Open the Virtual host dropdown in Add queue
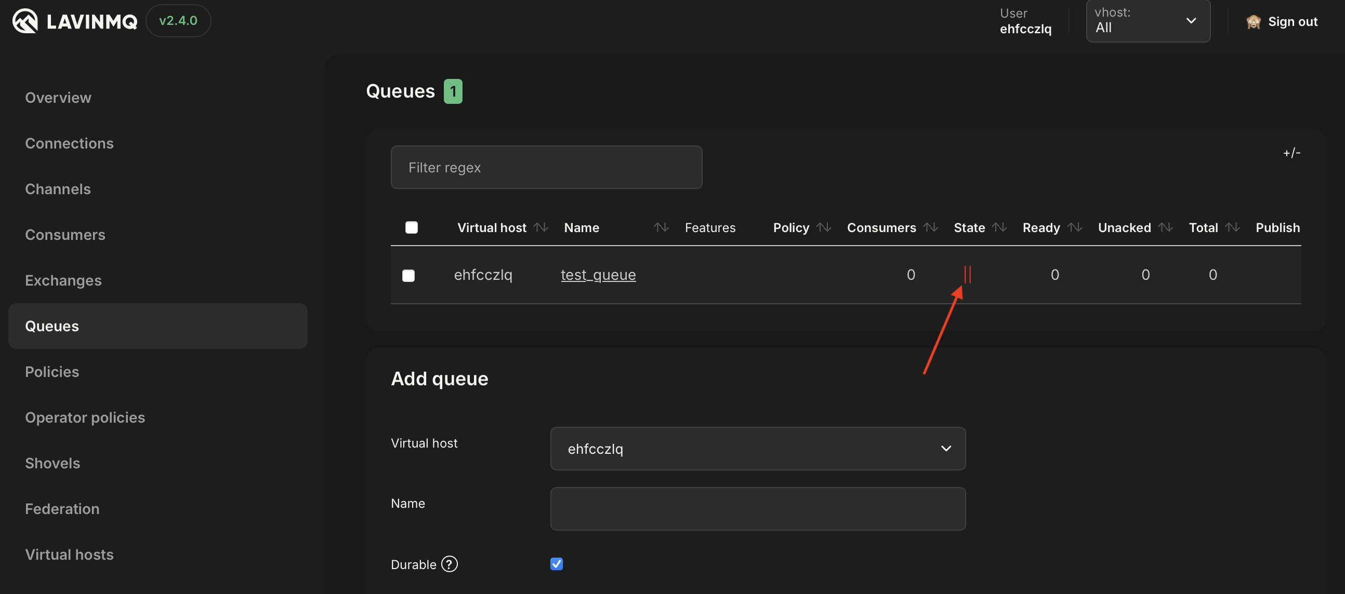 [x=758, y=449]
